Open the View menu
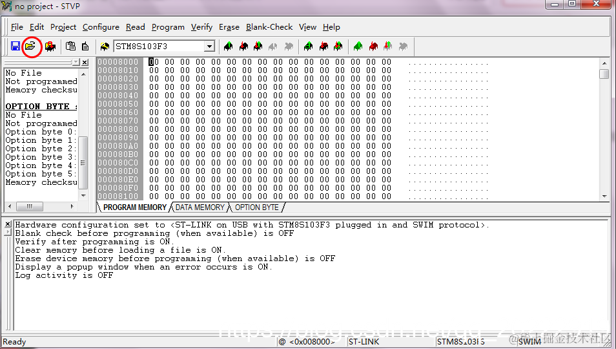 tap(307, 27)
